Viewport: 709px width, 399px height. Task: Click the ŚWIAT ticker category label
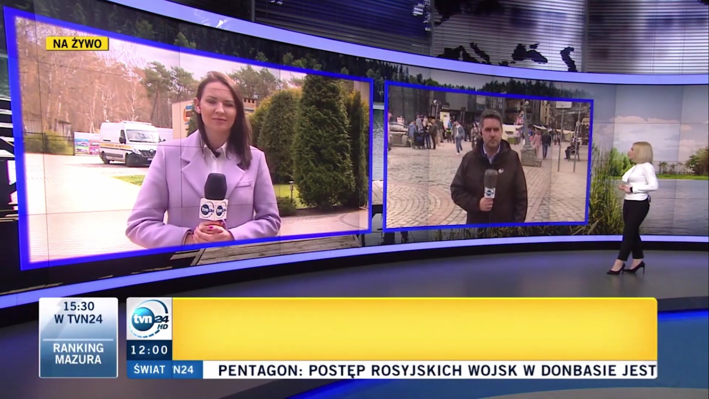click(x=150, y=369)
